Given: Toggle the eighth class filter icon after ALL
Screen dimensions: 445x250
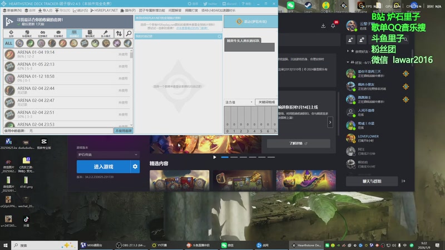Looking at the screenshot, I should [95, 43].
